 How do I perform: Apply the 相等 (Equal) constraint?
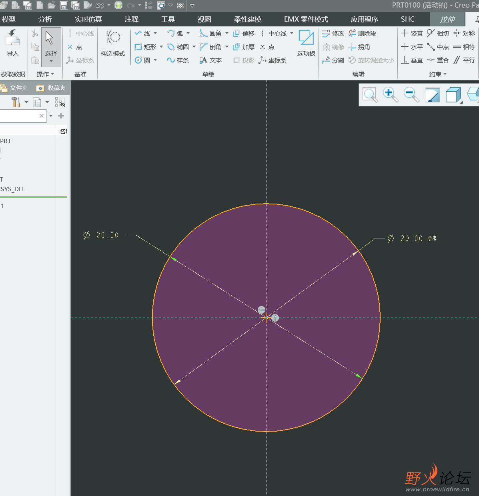click(x=464, y=47)
